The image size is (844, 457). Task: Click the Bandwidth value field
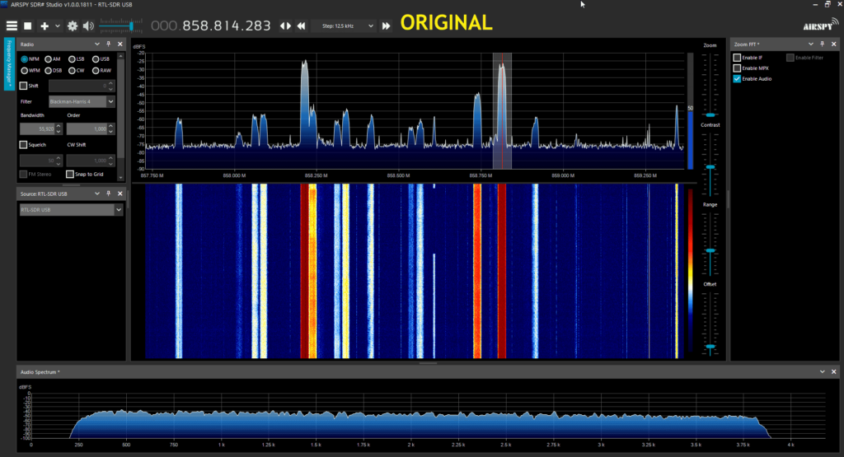37,129
